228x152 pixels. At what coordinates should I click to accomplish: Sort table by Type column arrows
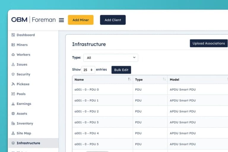[164, 79]
